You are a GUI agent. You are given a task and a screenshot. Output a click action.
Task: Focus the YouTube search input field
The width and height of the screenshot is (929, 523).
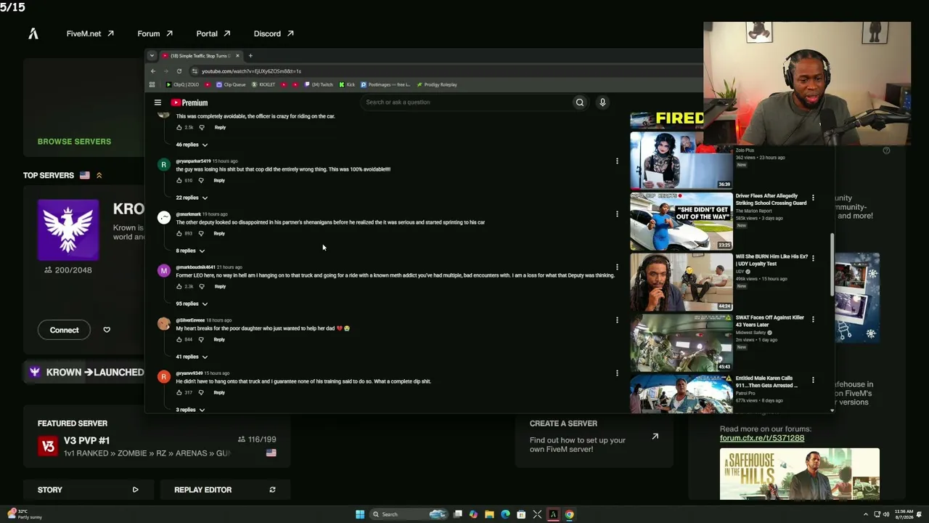(467, 102)
